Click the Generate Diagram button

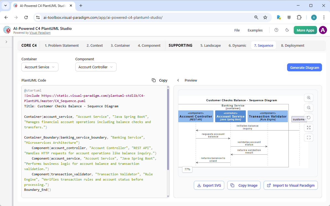click(x=304, y=67)
